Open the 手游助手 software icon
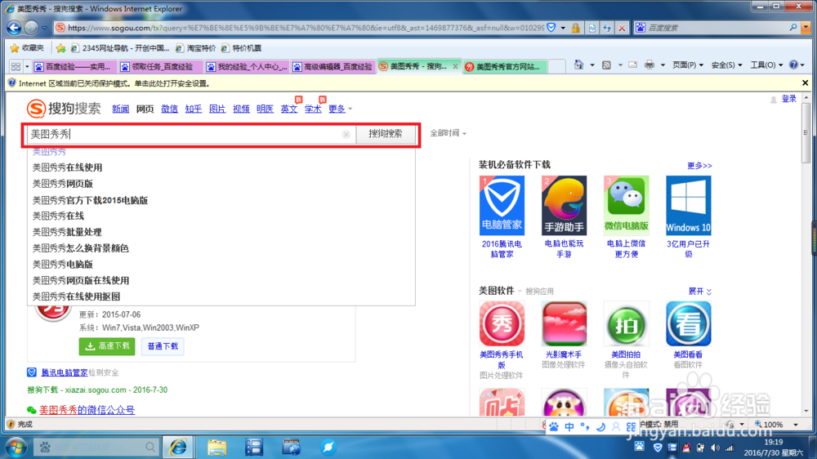817x459 pixels. (x=564, y=205)
